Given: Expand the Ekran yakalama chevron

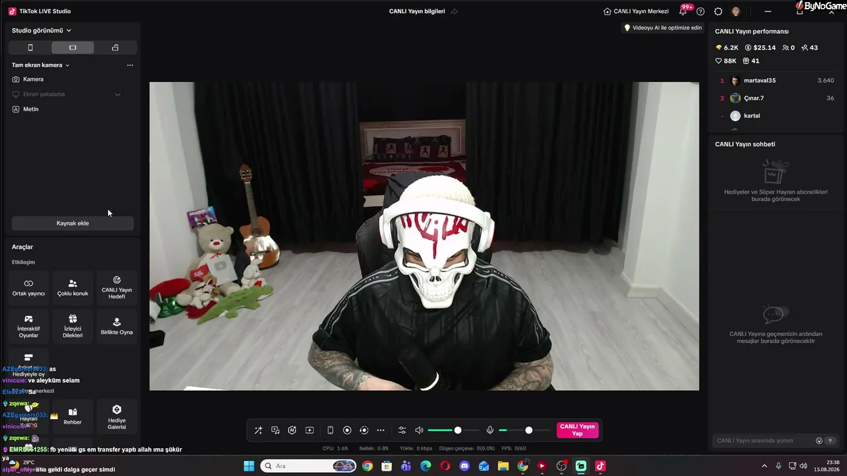Looking at the screenshot, I should coord(118,95).
